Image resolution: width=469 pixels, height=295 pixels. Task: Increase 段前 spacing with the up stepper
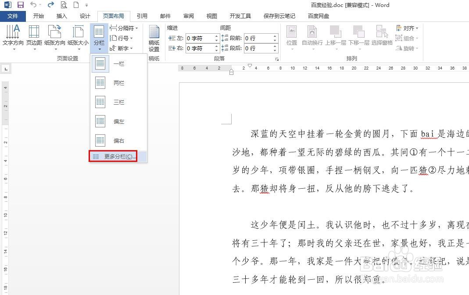275,35
